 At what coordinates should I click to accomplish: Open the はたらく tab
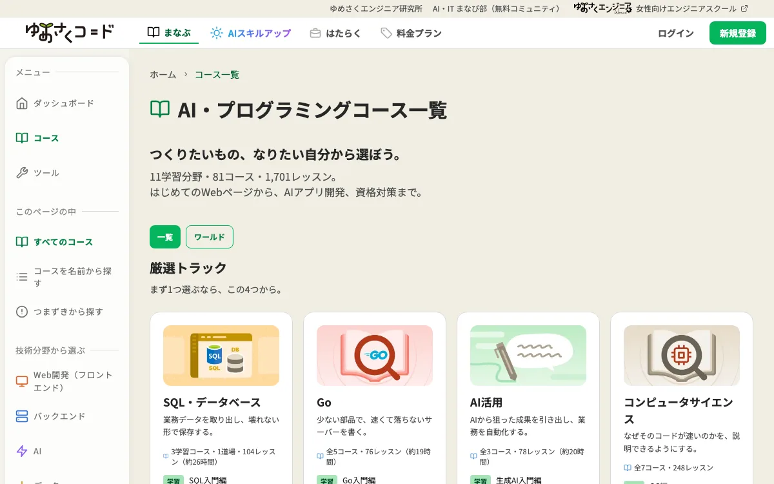[x=335, y=33]
